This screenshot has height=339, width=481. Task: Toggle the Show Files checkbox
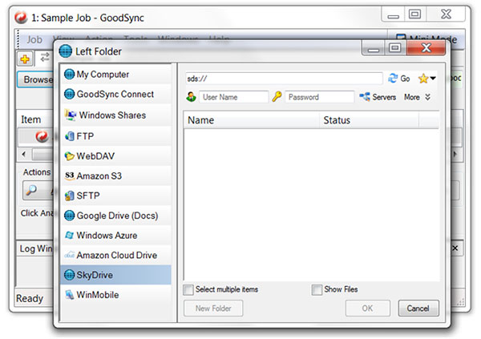click(x=317, y=289)
